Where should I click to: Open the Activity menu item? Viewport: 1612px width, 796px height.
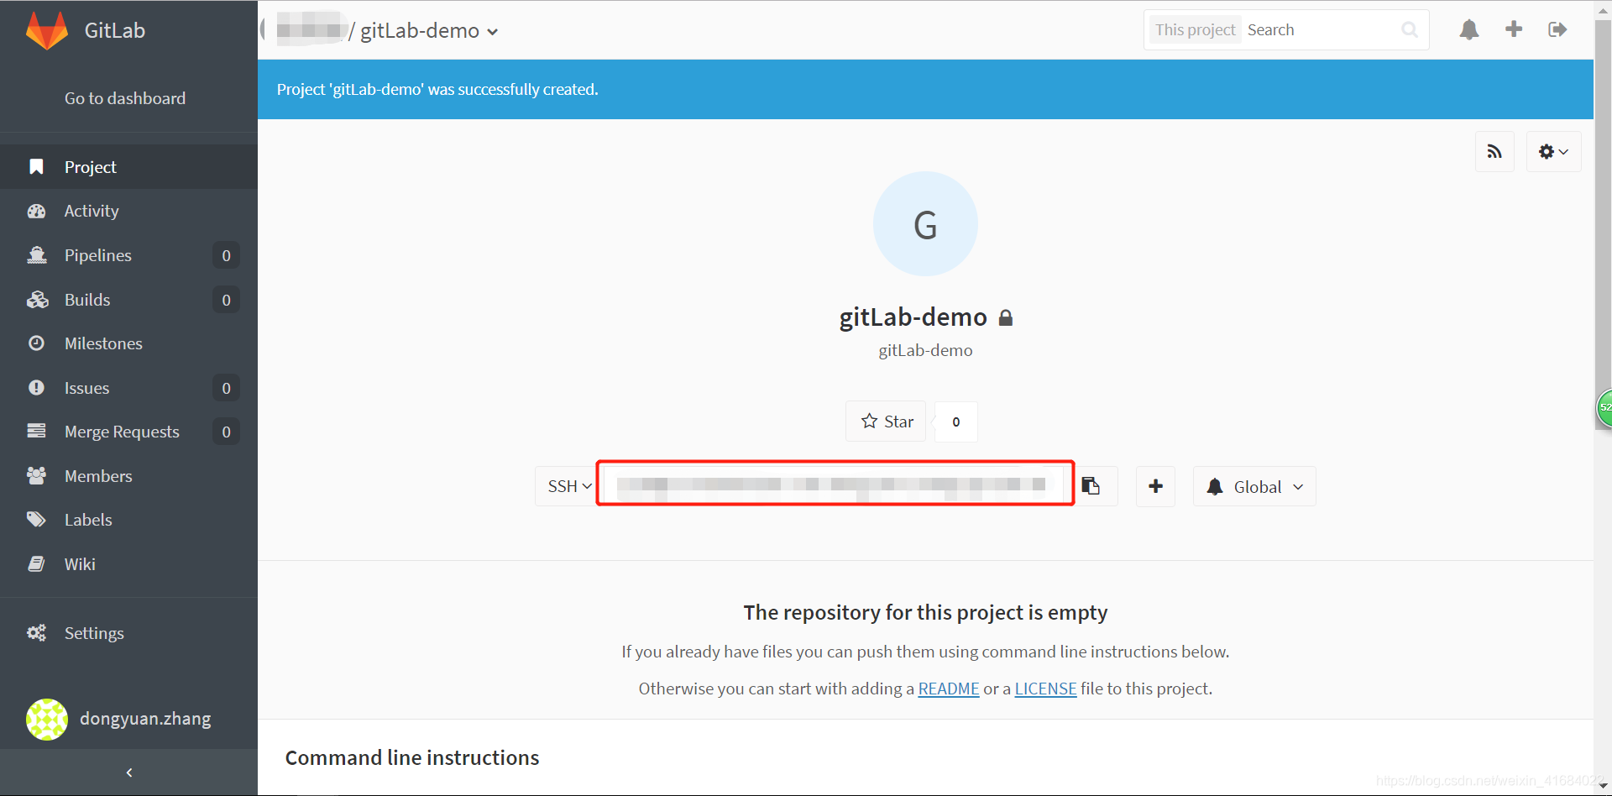tap(128, 211)
